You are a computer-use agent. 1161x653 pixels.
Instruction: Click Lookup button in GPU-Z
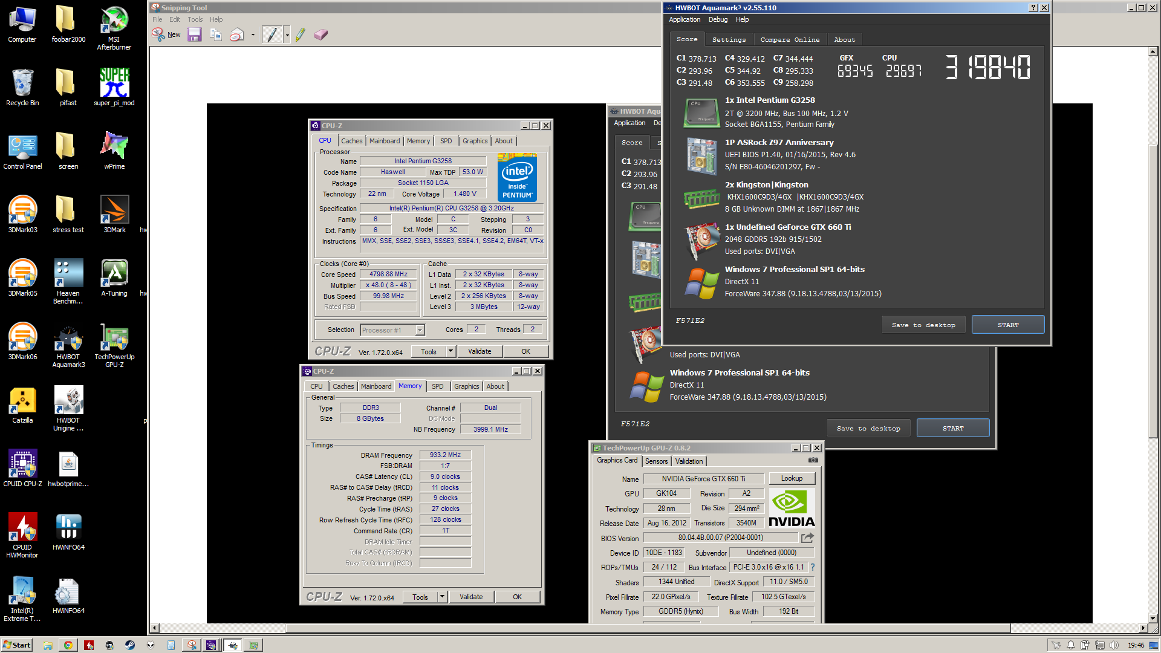pyautogui.click(x=792, y=478)
